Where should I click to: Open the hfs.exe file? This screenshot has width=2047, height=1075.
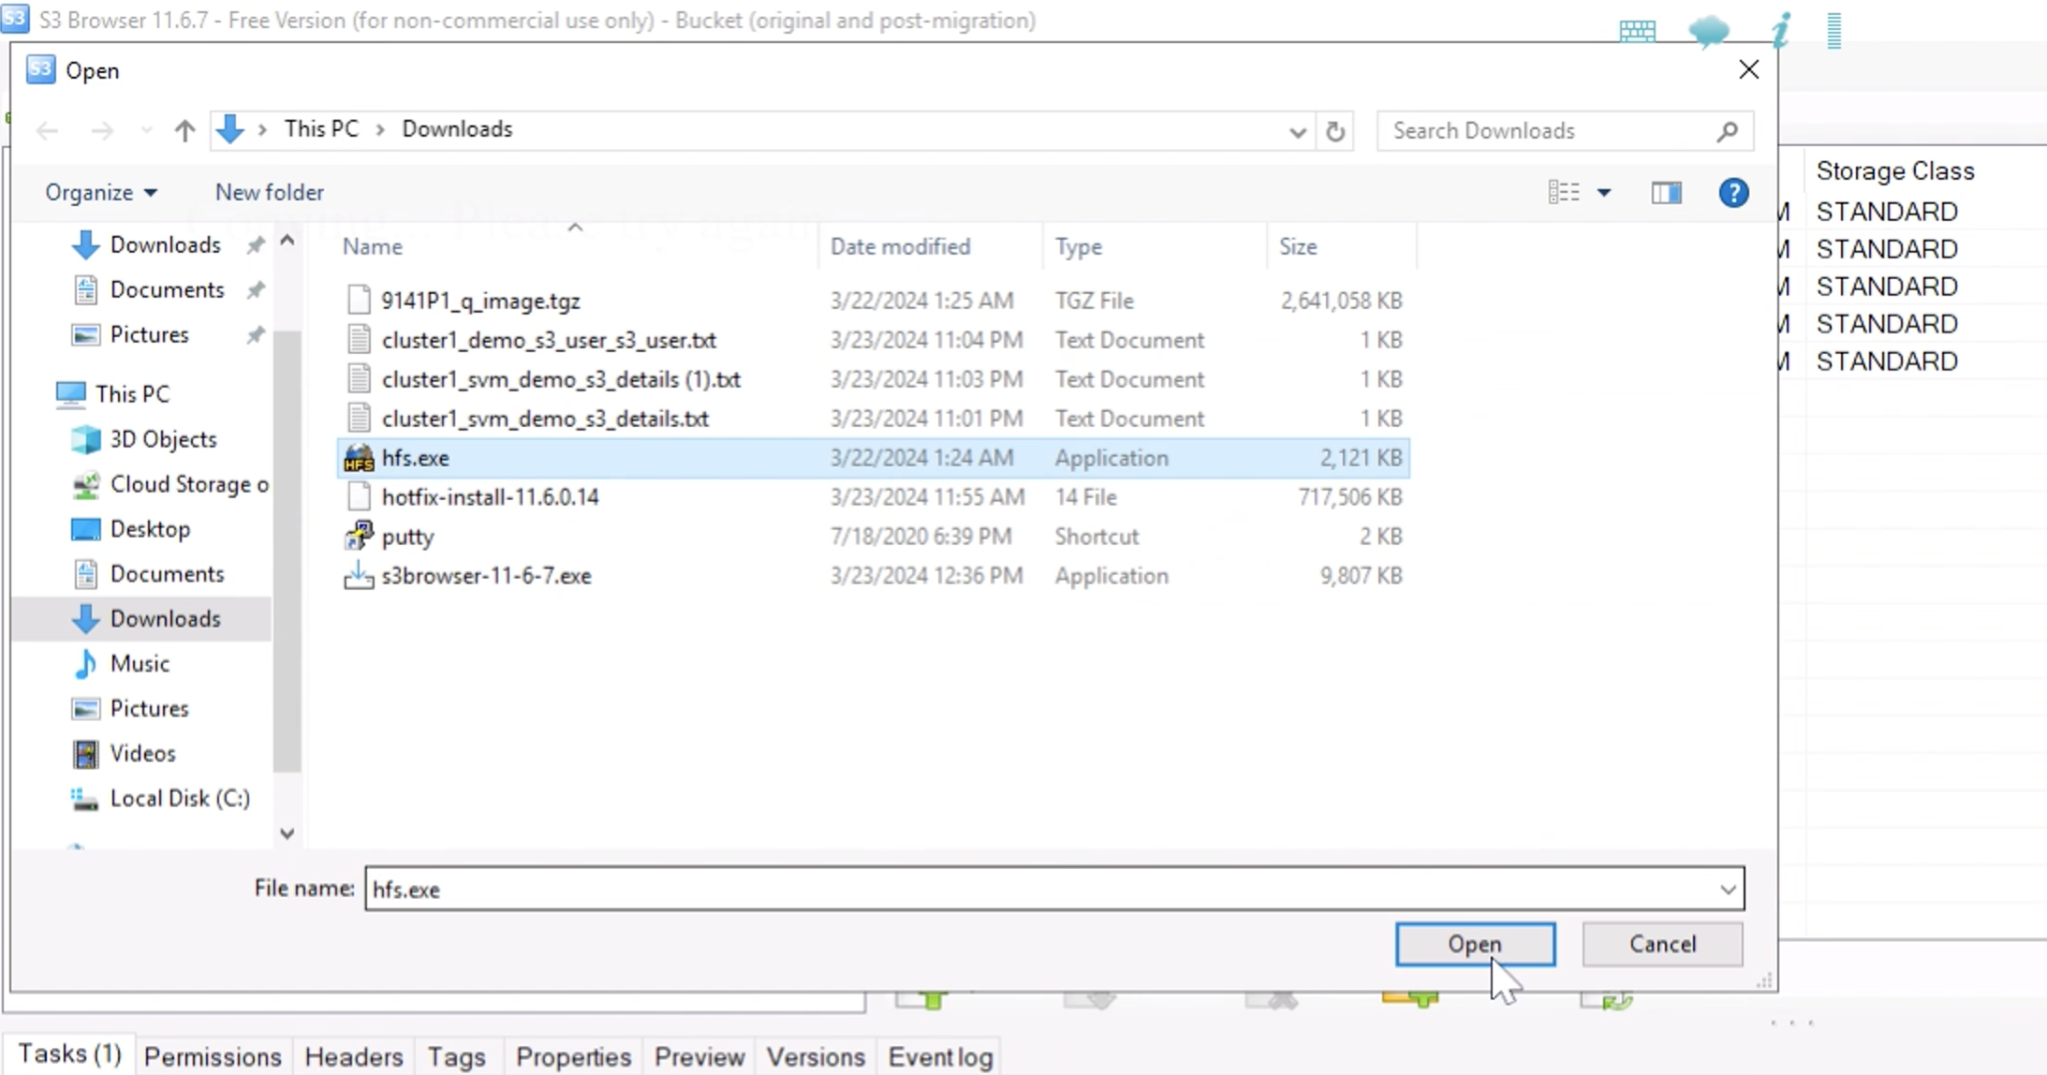pos(1474,944)
